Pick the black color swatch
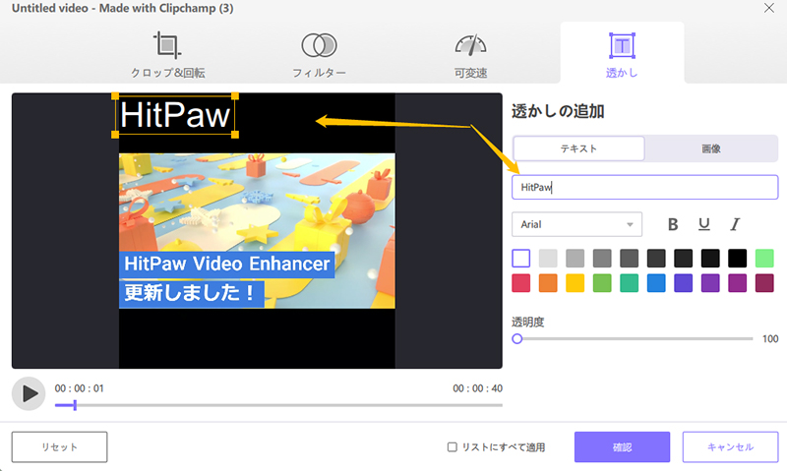This screenshot has height=471, width=787. pyautogui.click(x=737, y=259)
